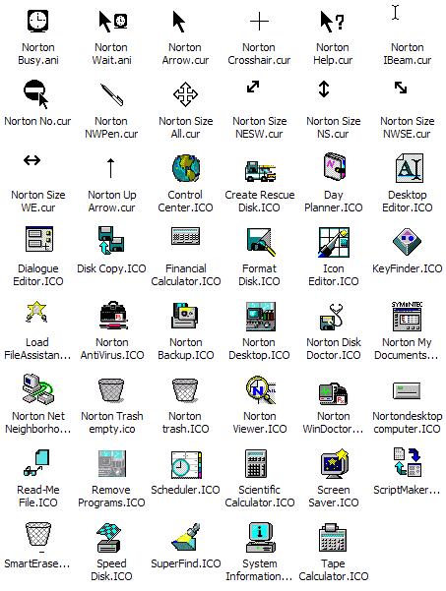This screenshot has height=591, width=446.
Task: Click the 'Scheduler.ICO' file name label
Action: (x=185, y=490)
